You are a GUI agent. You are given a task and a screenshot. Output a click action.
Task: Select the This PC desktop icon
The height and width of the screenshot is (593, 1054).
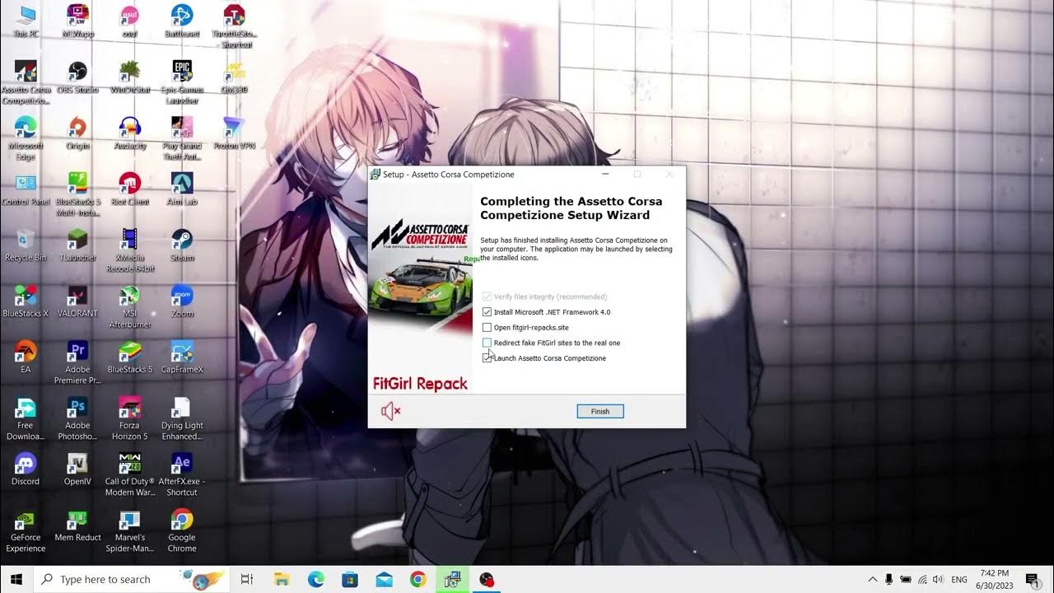coord(26,21)
